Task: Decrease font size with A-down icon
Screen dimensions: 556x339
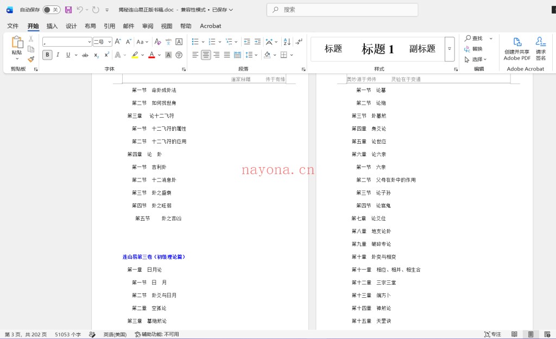Action: pyautogui.click(x=129, y=42)
